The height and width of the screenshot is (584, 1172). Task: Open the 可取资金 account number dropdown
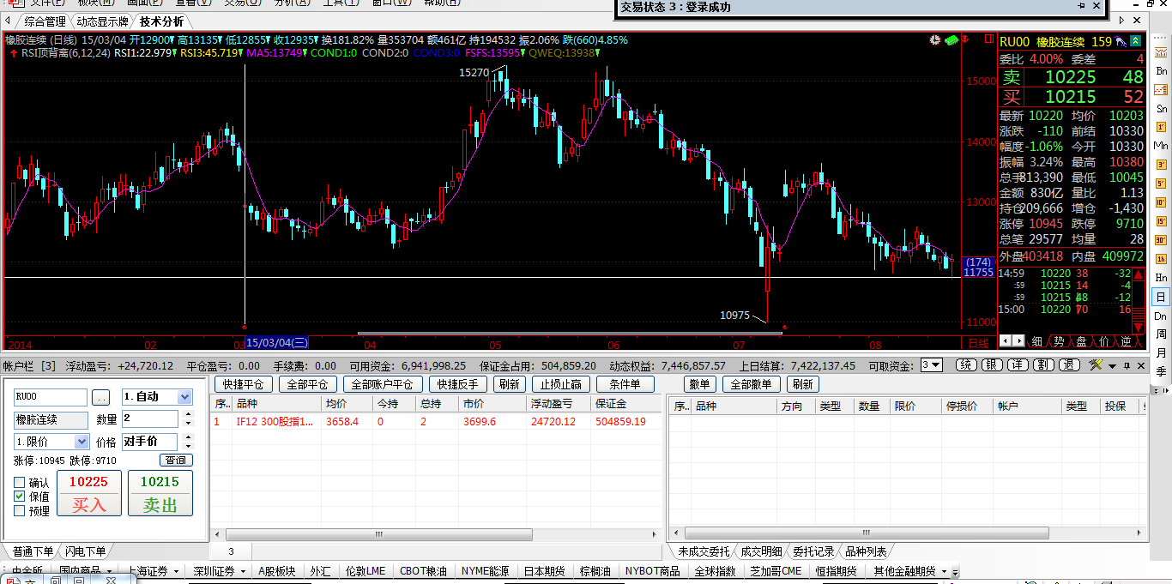936,365
